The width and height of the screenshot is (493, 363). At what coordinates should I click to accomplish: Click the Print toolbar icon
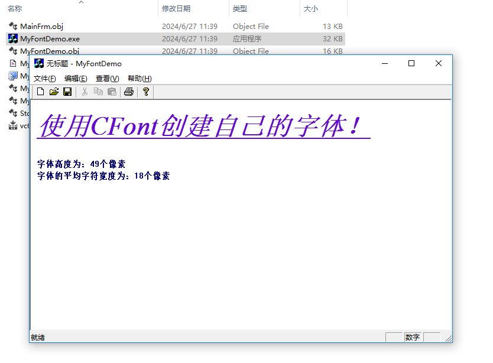[x=129, y=92]
